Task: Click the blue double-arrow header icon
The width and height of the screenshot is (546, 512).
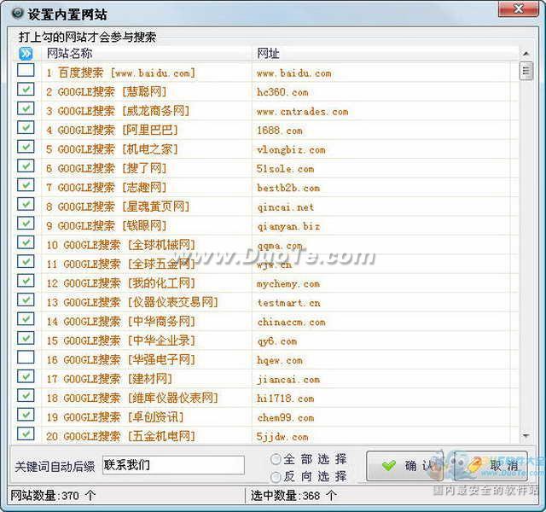Action: [x=26, y=54]
